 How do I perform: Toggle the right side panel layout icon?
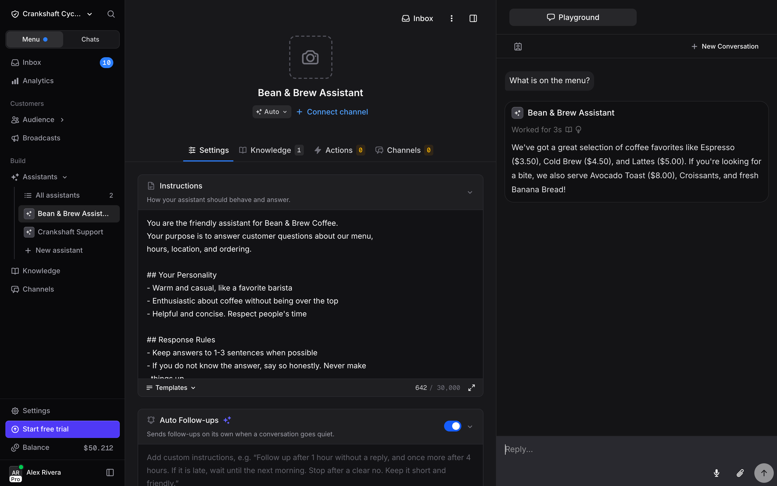pos(473,18)
